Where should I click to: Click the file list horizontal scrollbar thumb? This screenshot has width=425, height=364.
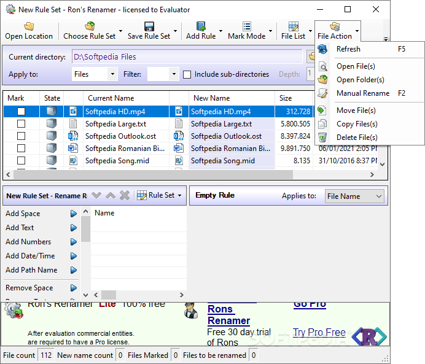[x=153, y=175]
